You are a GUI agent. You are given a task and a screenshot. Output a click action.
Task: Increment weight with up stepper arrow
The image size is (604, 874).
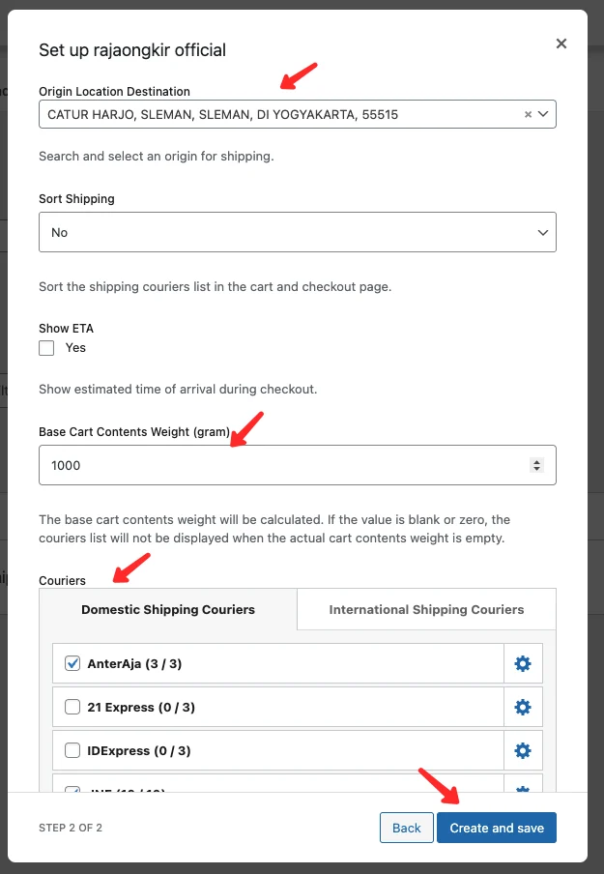point(537,460)
